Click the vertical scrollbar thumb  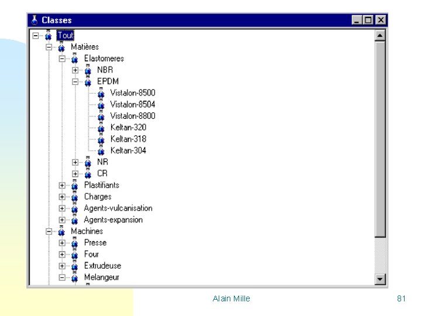[x=380, y=139]
